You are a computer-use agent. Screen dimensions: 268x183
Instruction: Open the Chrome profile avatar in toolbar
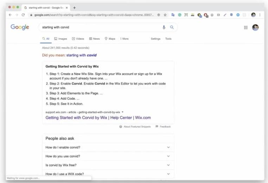click(x=253, y=15)
